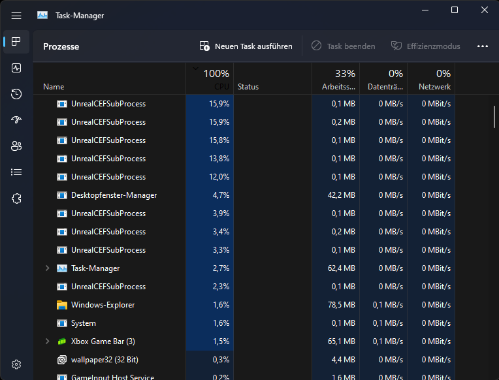Click the Desktopfenster-Manager process icon
This screenshot has height=380, width=499.
(62, 195)
